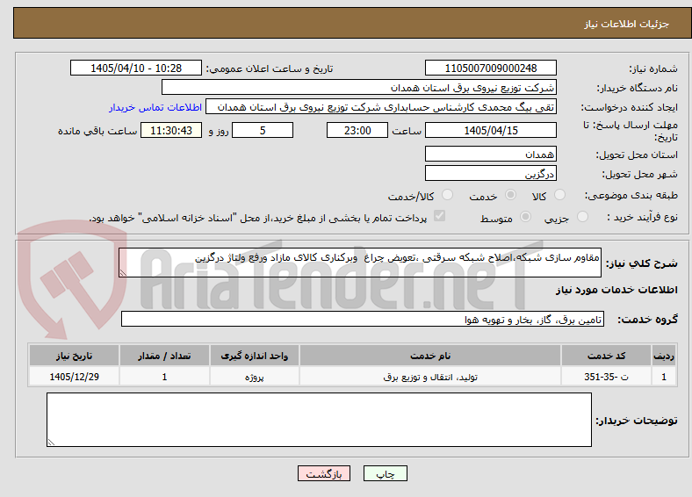The height and width of the screenshot is (497, 692).
Task: Select the جزیی purchase type radio
Action: pyautogui.click(x=582, y=216)
